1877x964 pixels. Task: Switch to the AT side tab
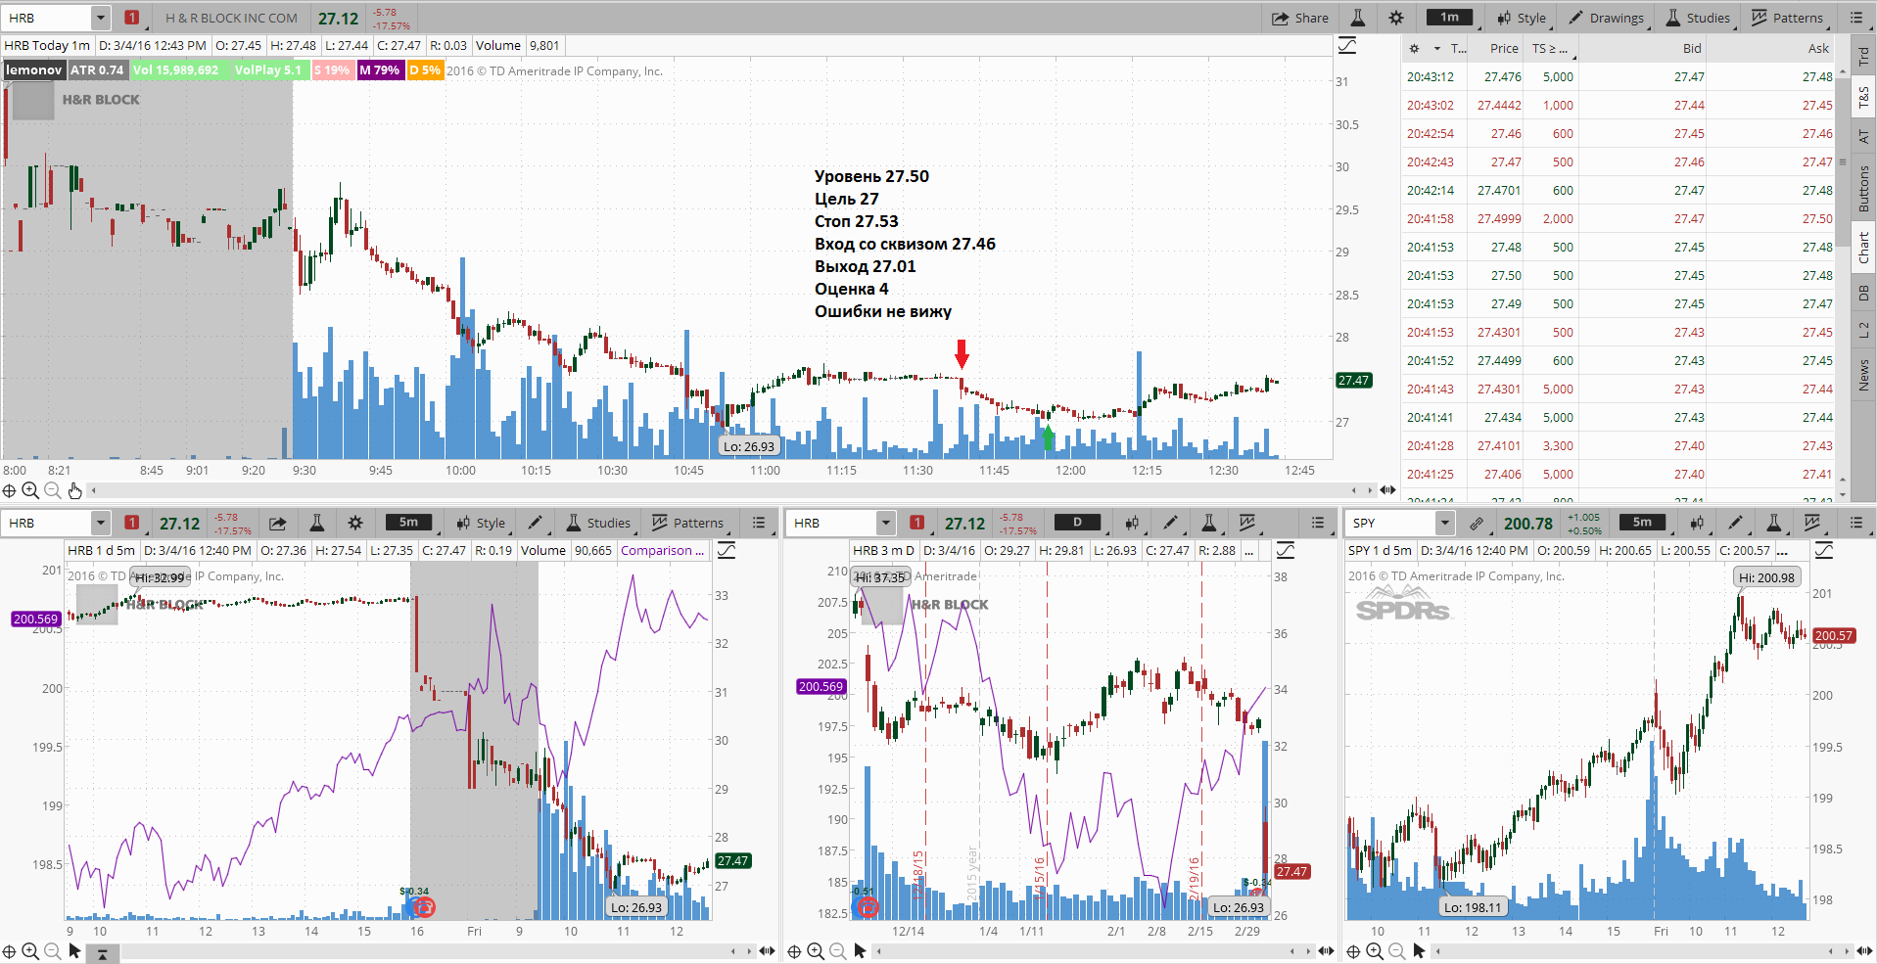pos(1863,136)
